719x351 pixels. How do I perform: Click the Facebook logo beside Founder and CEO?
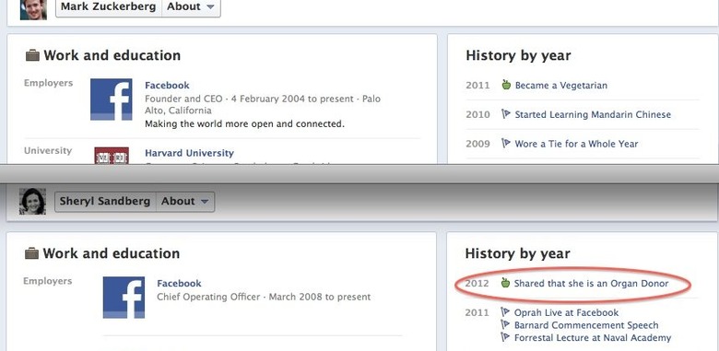[111, 99]
